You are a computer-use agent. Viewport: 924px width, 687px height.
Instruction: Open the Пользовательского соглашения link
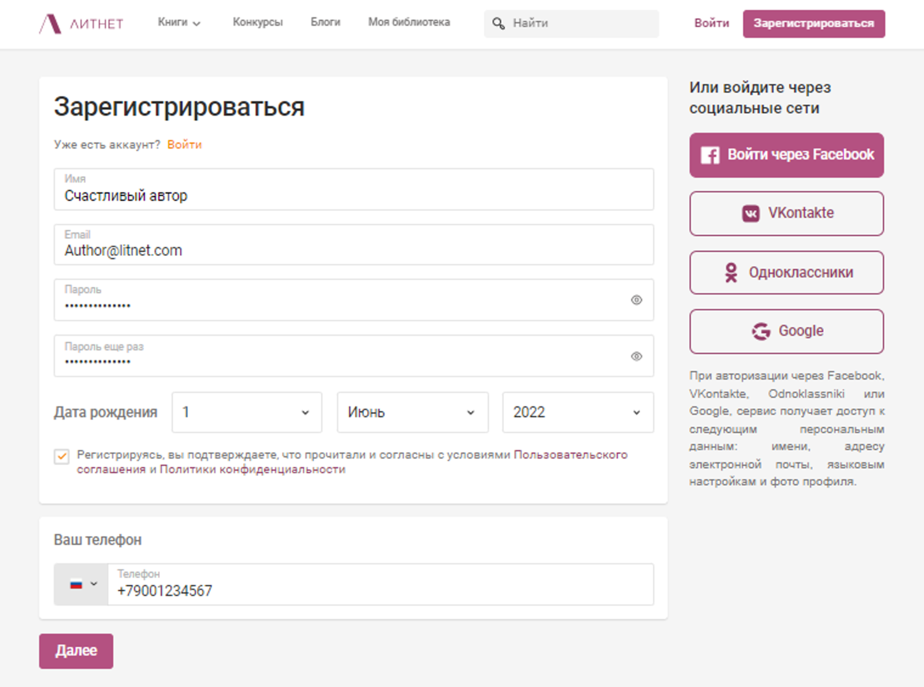pyautogui.click(x=352, y=461)
